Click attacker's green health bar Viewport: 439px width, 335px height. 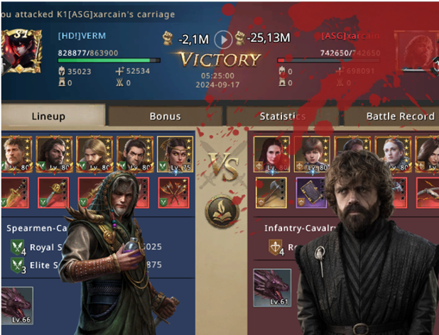109,60
